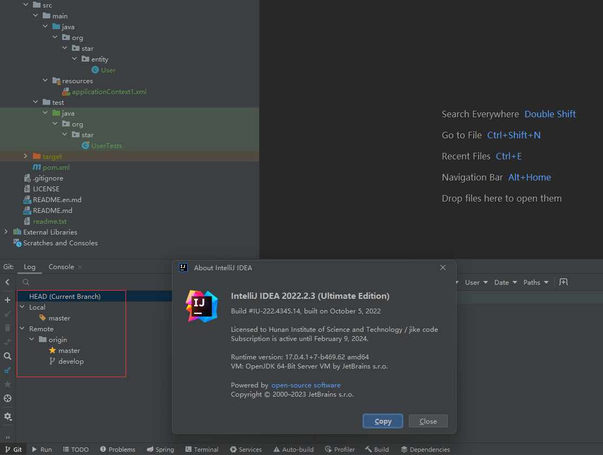Open the Services tool window

(x=246, y=449)
